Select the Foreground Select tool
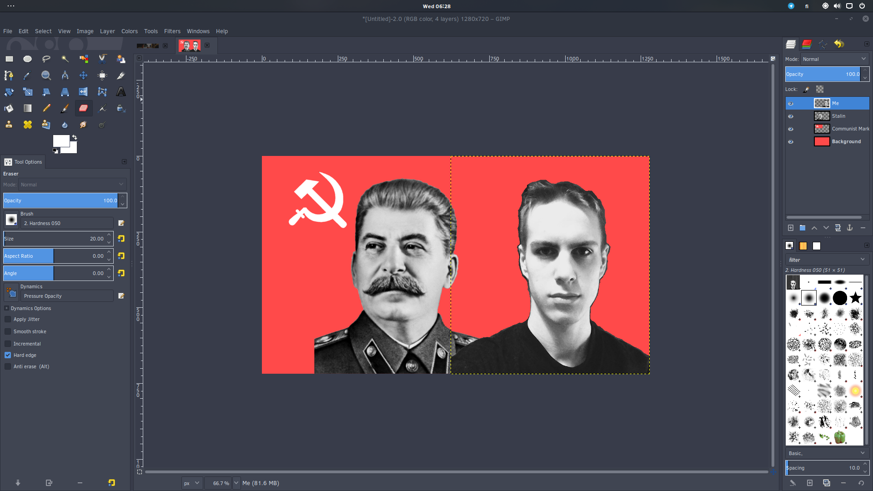 click(121, 59)
